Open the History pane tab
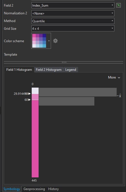 pyautogui.click(x=53, y=189)
